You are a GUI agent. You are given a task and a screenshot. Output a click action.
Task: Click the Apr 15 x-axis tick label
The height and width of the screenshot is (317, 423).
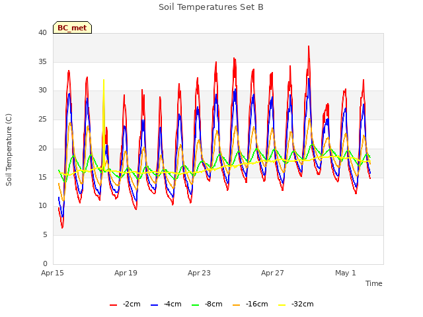point(52,273)
